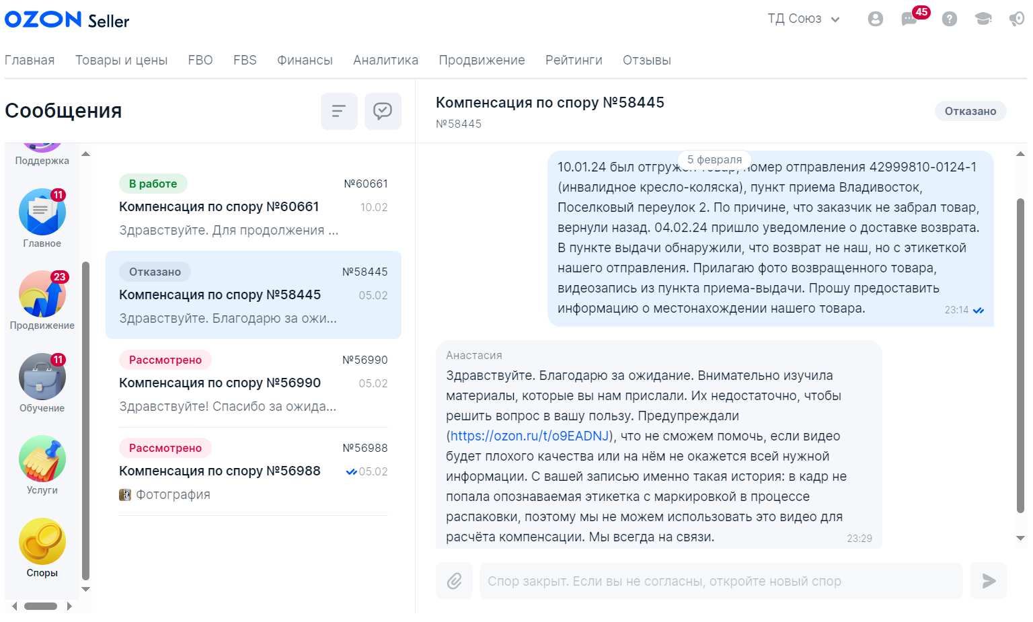Image resolution: width=1033 pixels, height=622 pixels.
Task: Open the chat sorting icon near Сообщения
Action: (339, 111)
